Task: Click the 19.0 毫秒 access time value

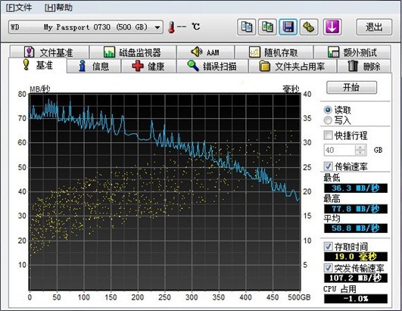Action: point(356,257)
